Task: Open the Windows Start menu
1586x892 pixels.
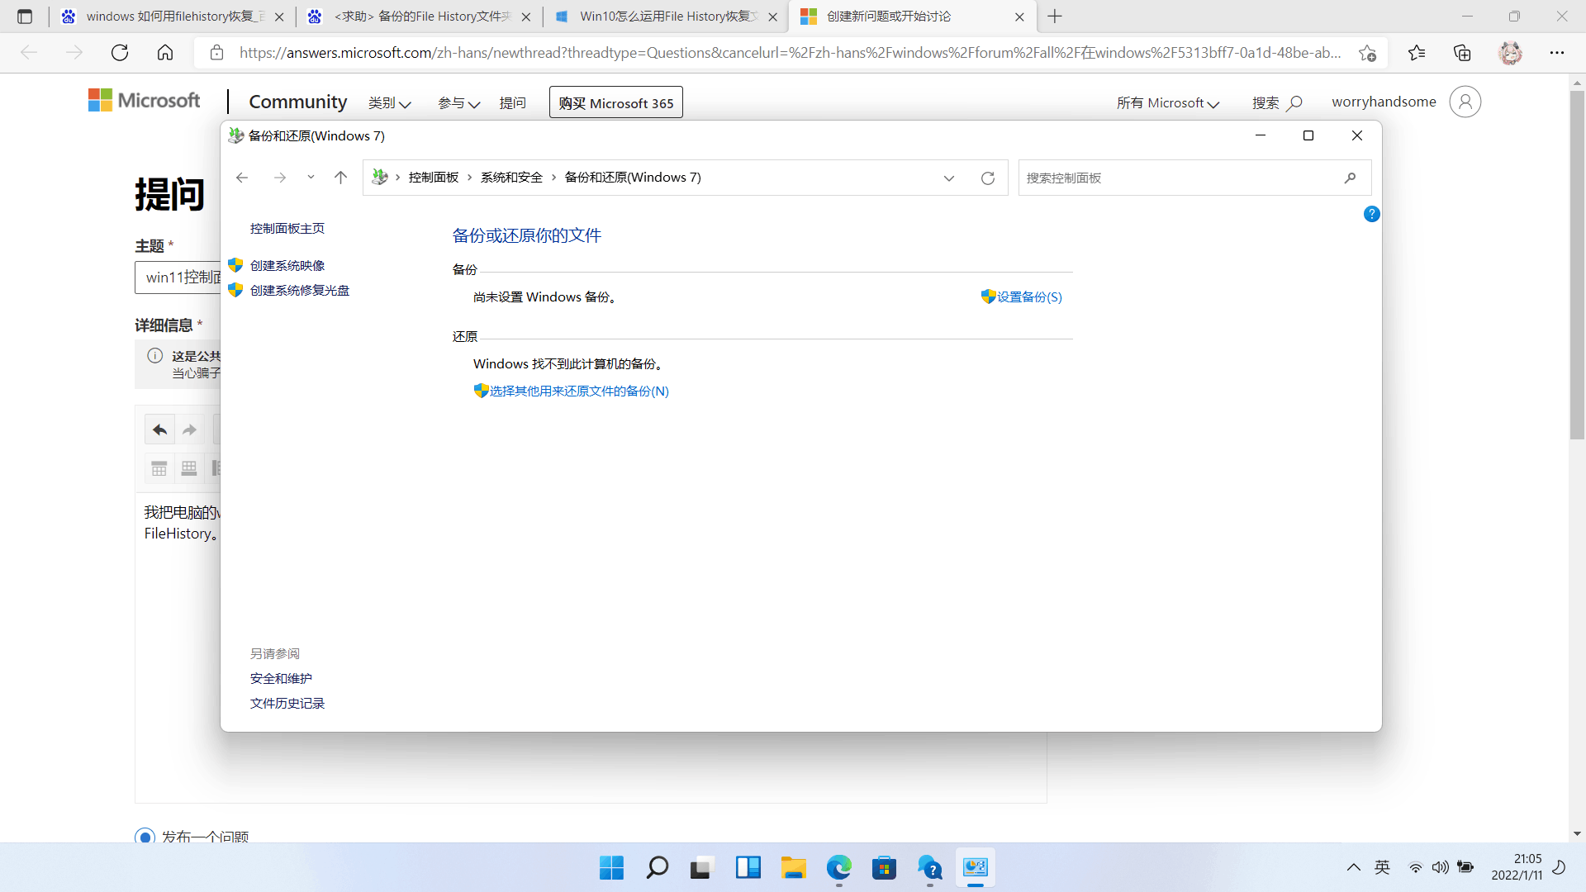Action: tap(612, 868)
